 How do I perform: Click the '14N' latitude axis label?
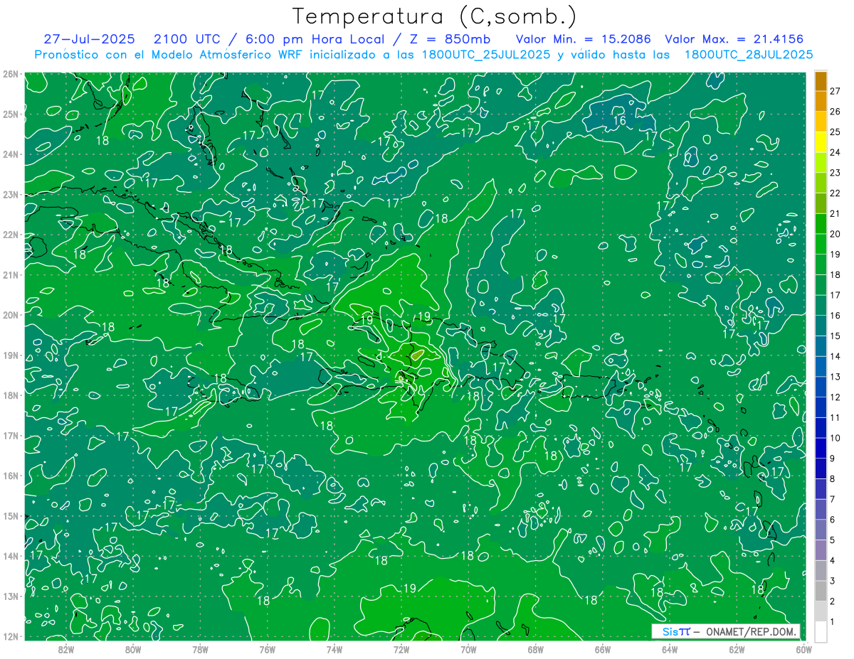(x=11, y=556)
